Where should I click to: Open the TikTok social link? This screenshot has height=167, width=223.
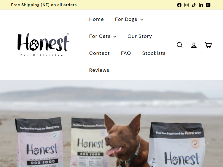pos(194,5)
